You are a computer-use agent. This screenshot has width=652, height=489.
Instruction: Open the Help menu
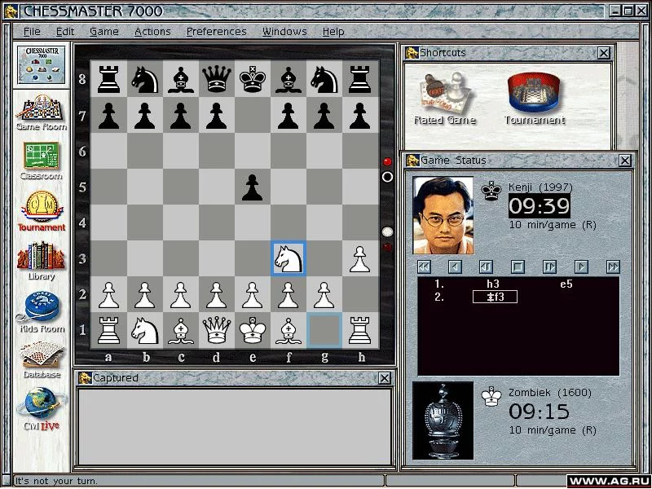click(333, 32)
